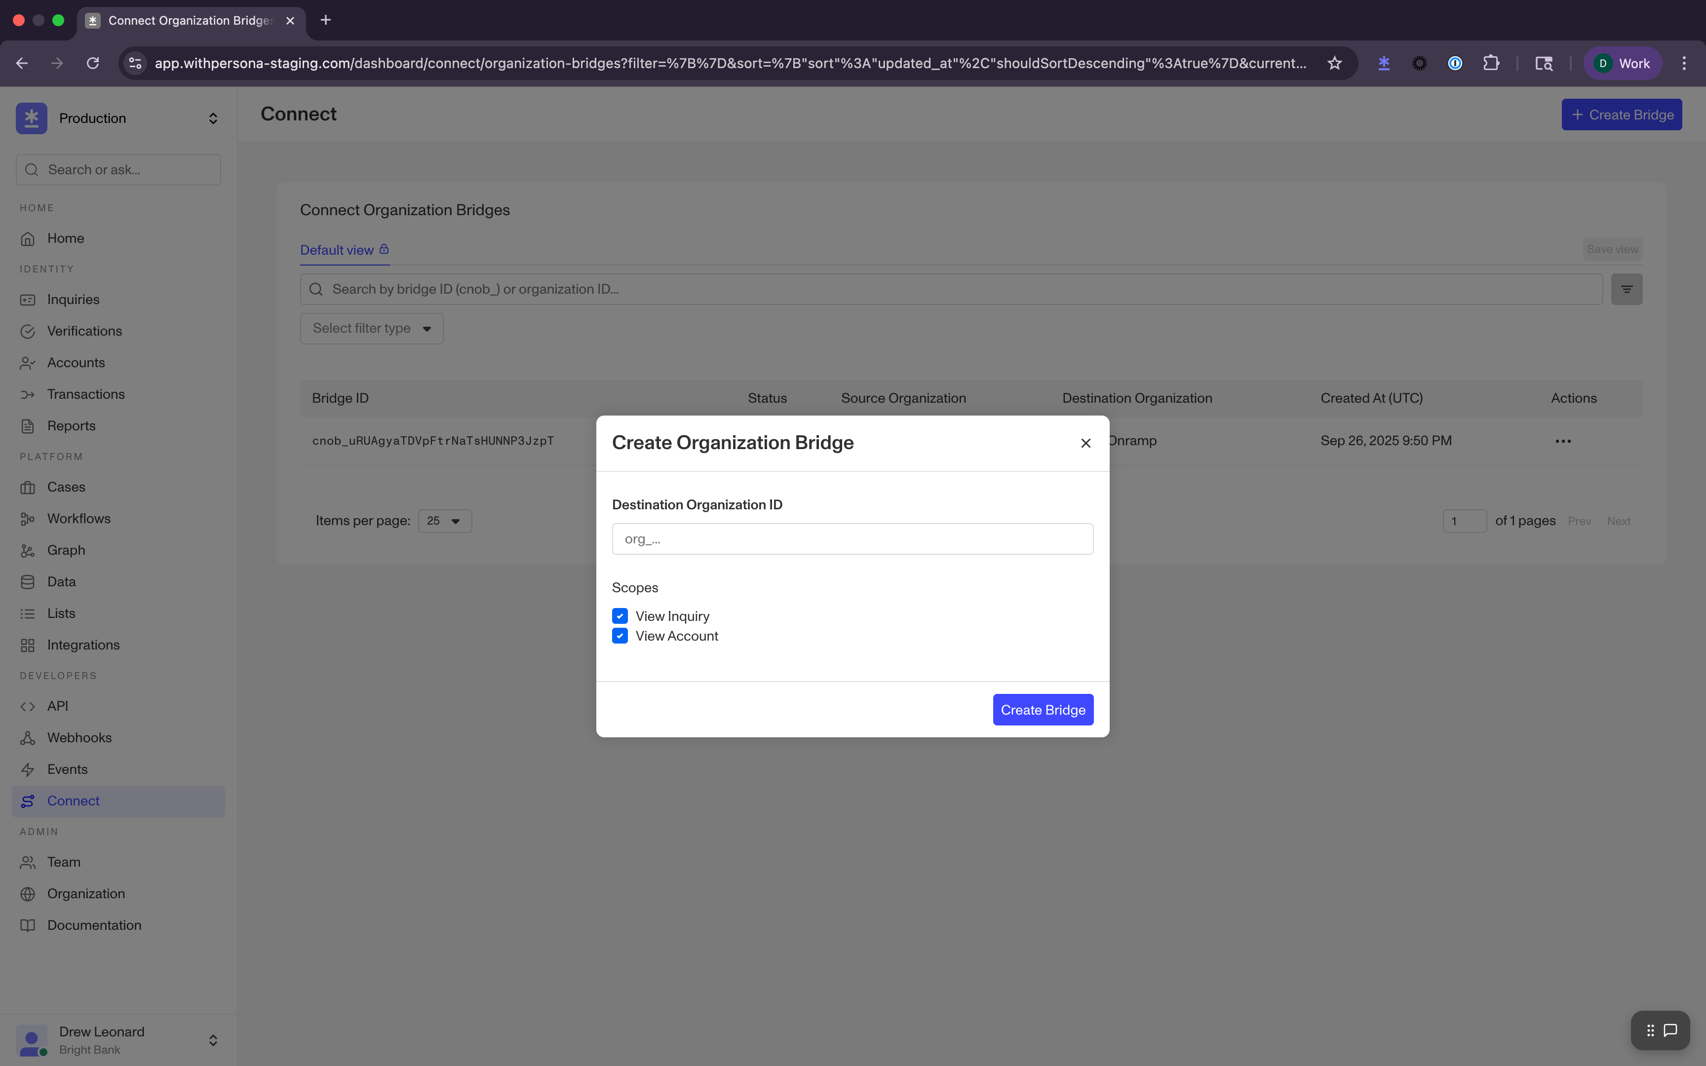Reload the page

coord(92,64)
